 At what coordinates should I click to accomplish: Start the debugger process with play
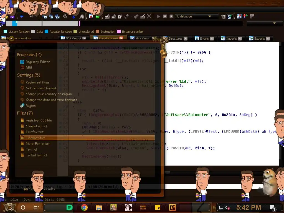click(158, 16)
